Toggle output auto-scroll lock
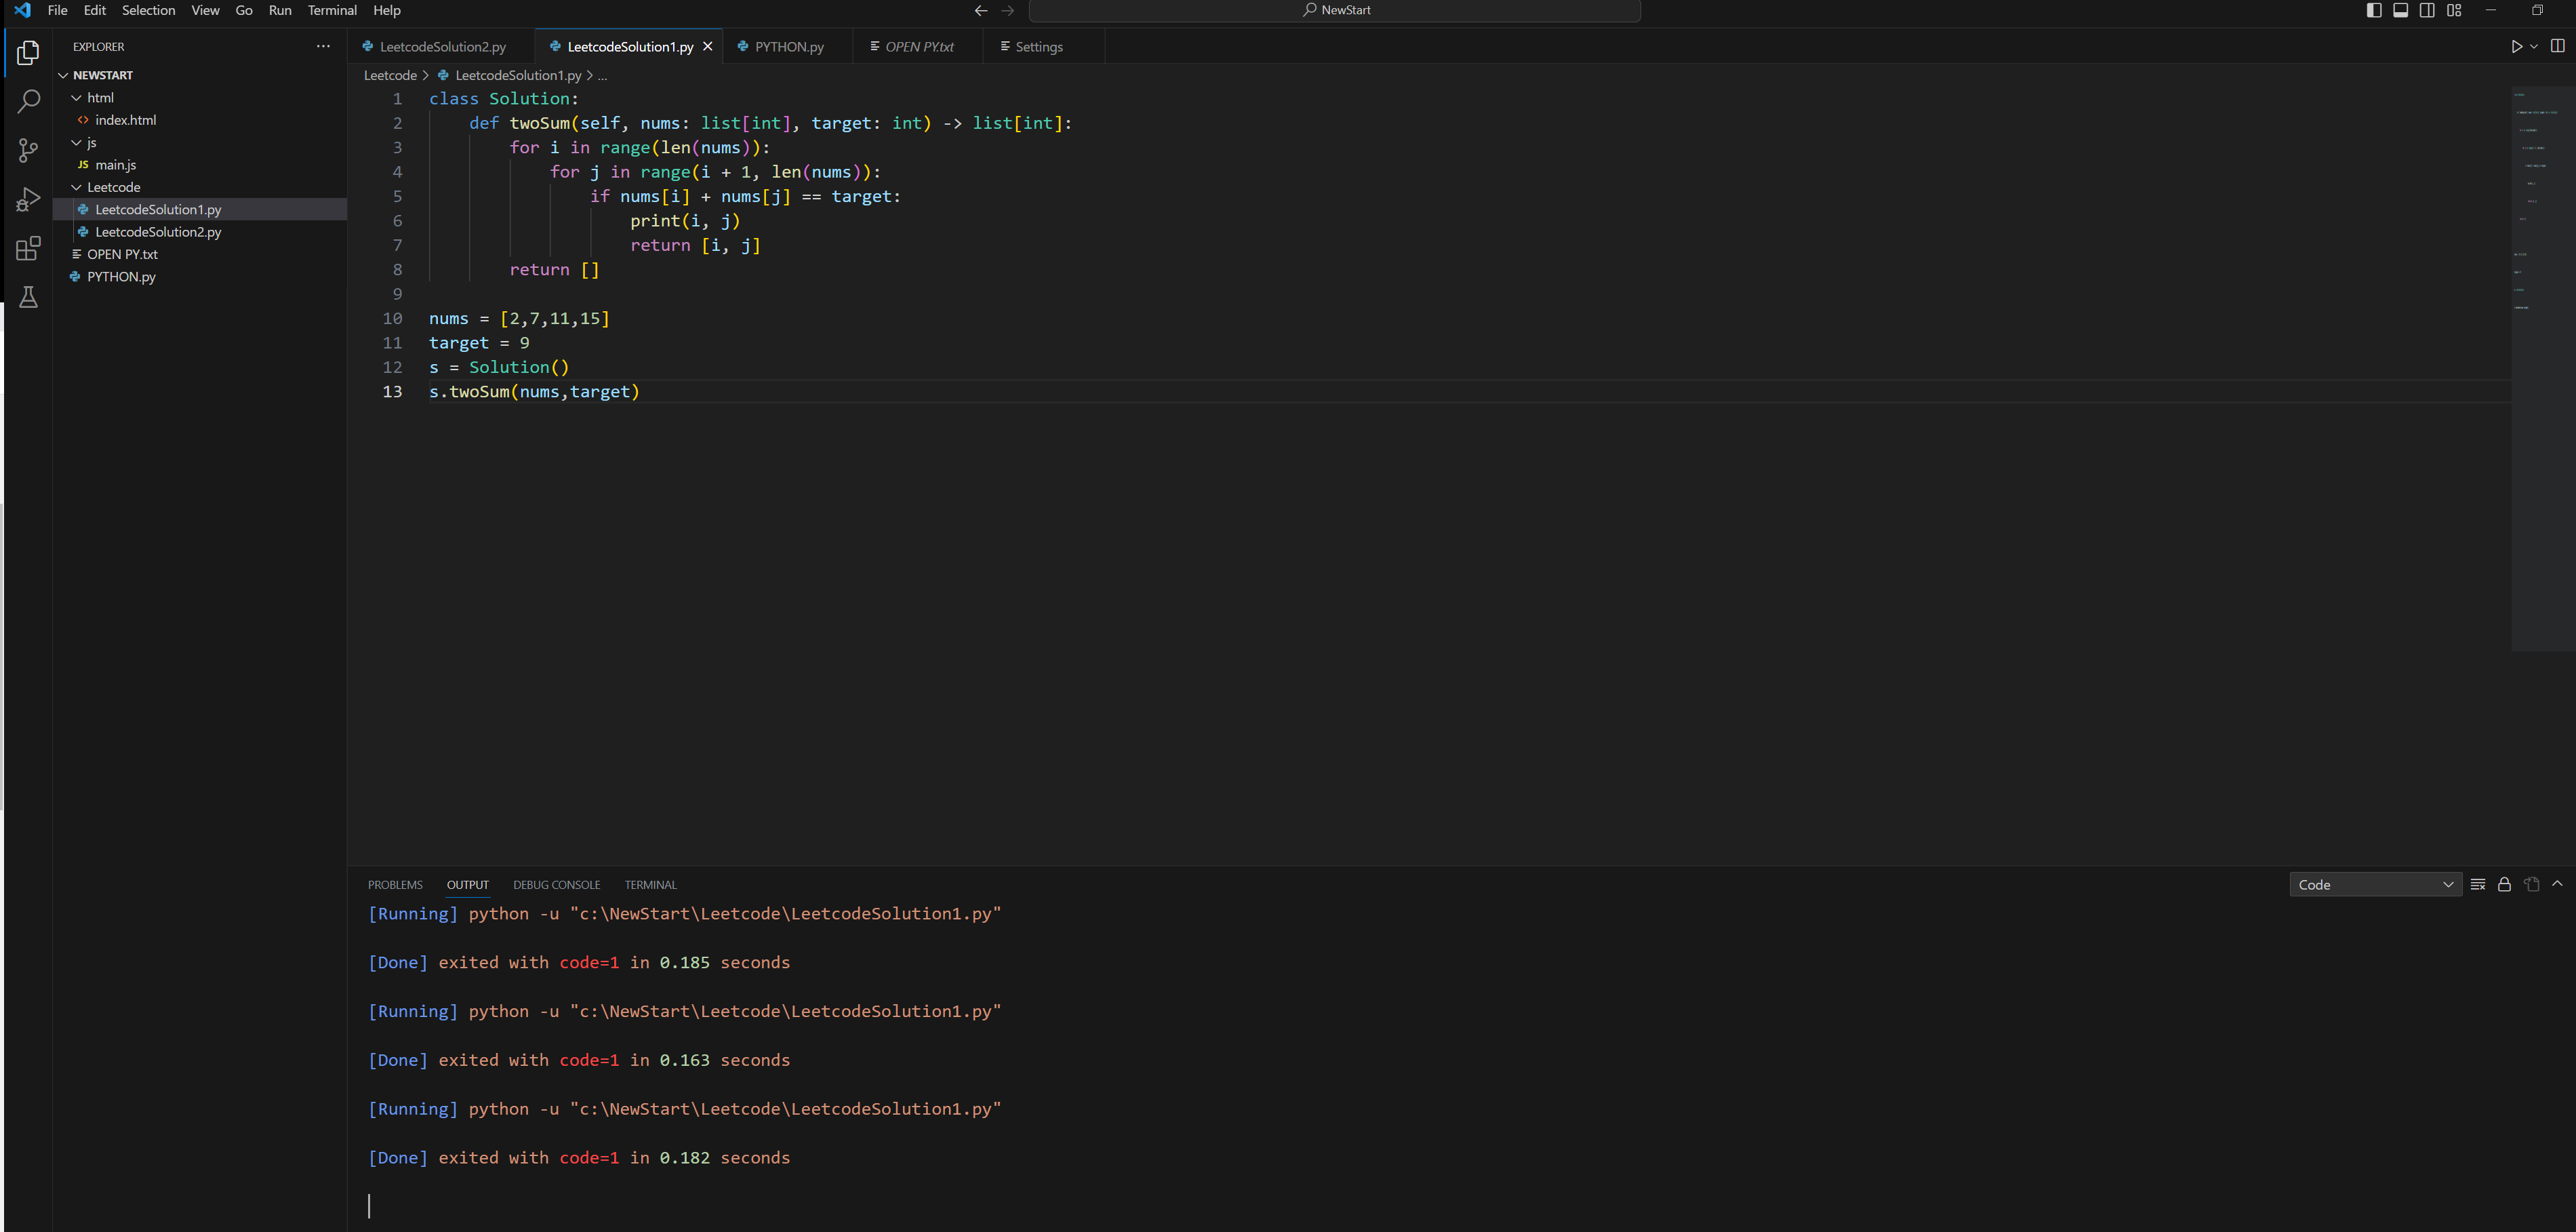 (x=2504, y=884)
